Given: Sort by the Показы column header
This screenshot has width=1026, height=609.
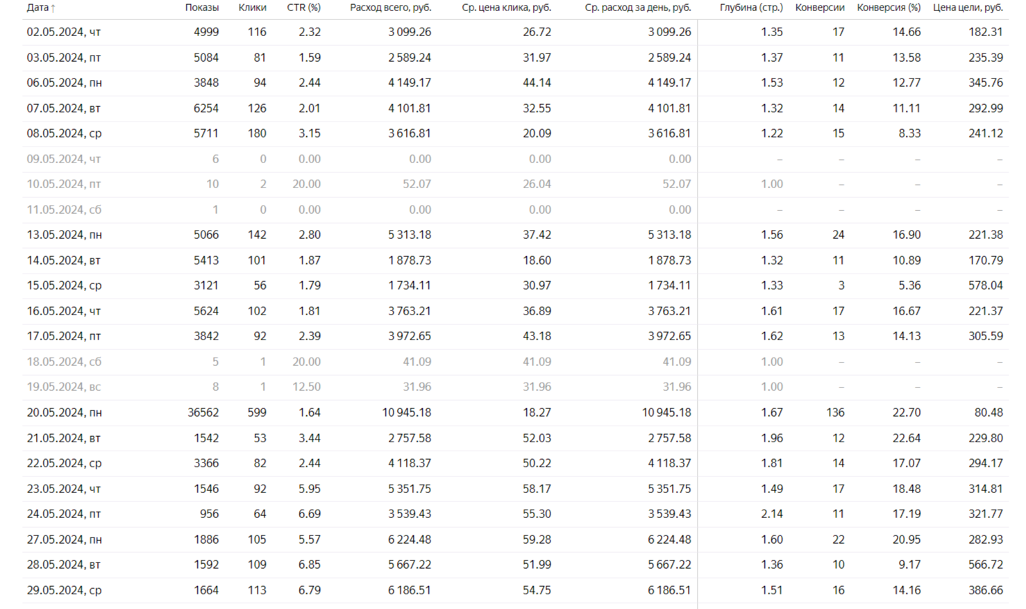Looking at the screenshot, I should [202, 8].
